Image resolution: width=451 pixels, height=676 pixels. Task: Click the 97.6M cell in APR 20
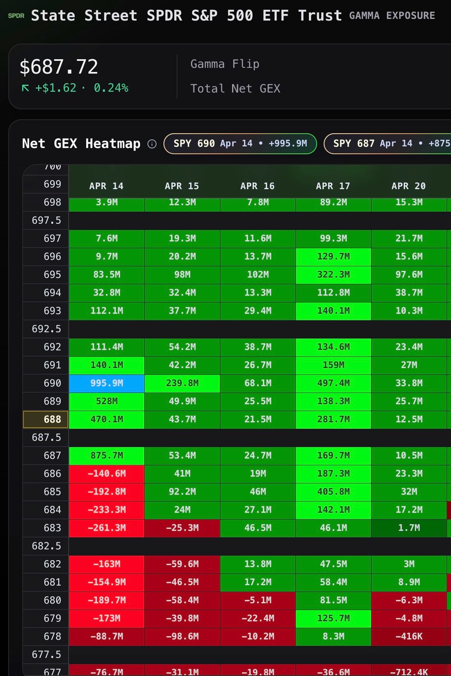coord(409,275)
